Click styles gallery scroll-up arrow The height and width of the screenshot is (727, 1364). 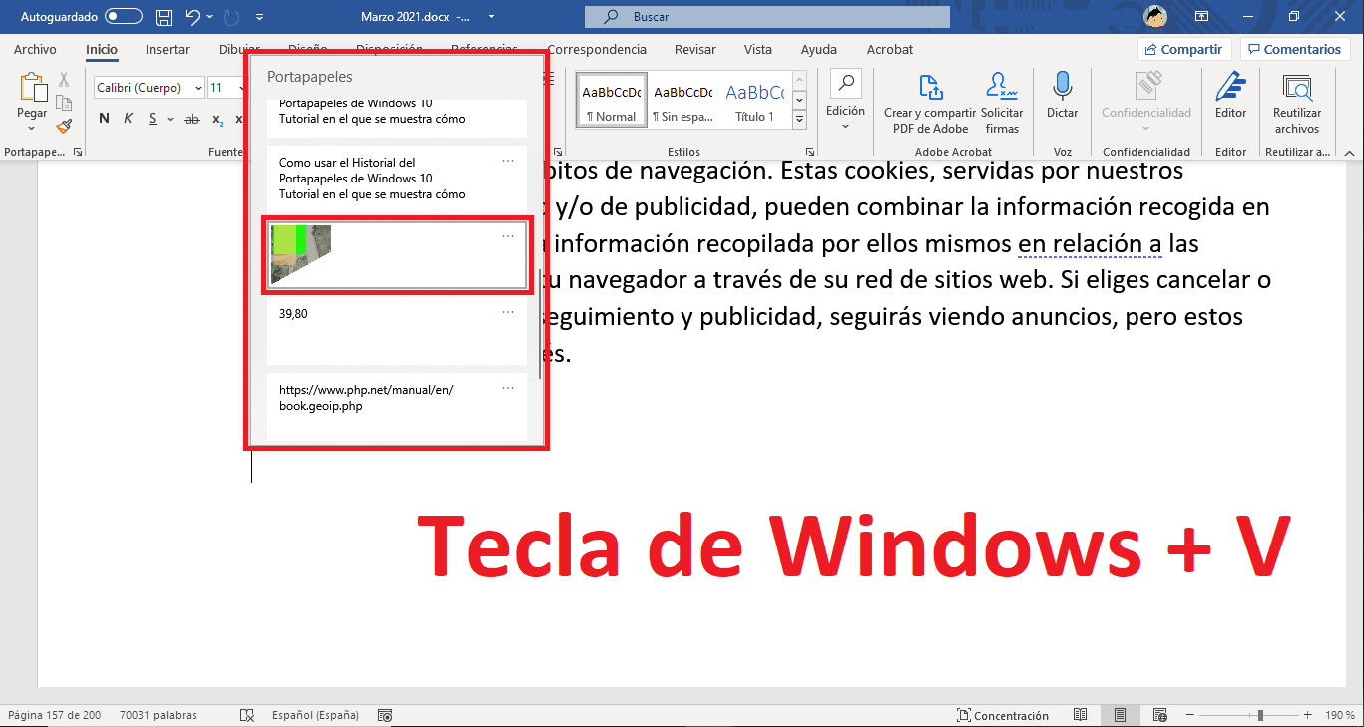pyautogui.click(x=798, y=81)
